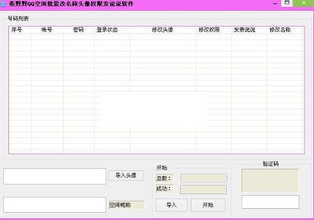Click the 总数： label

[164, 178]
